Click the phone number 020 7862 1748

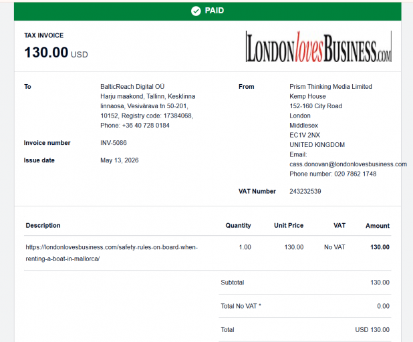click(355, 174)
